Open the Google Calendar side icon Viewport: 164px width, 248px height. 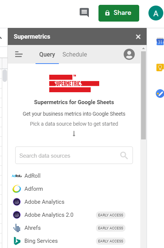click(x=160, y=42)
